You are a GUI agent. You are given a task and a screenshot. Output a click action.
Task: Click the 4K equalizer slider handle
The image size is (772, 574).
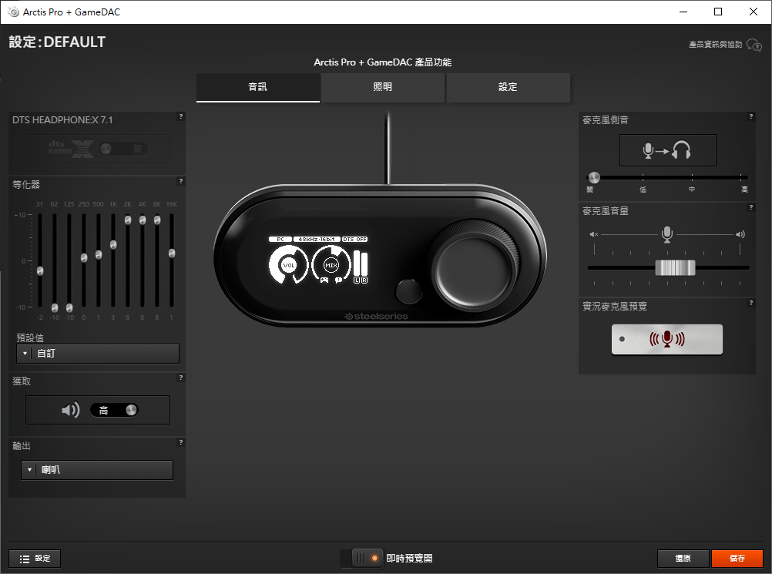click(x=143, y=220)
